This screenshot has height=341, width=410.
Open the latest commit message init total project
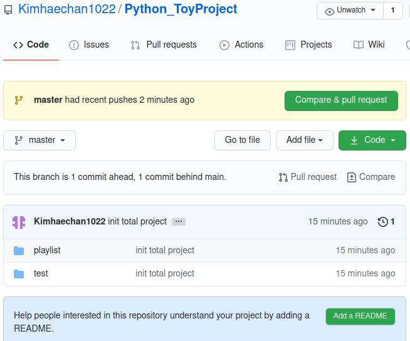click(137, 221)
